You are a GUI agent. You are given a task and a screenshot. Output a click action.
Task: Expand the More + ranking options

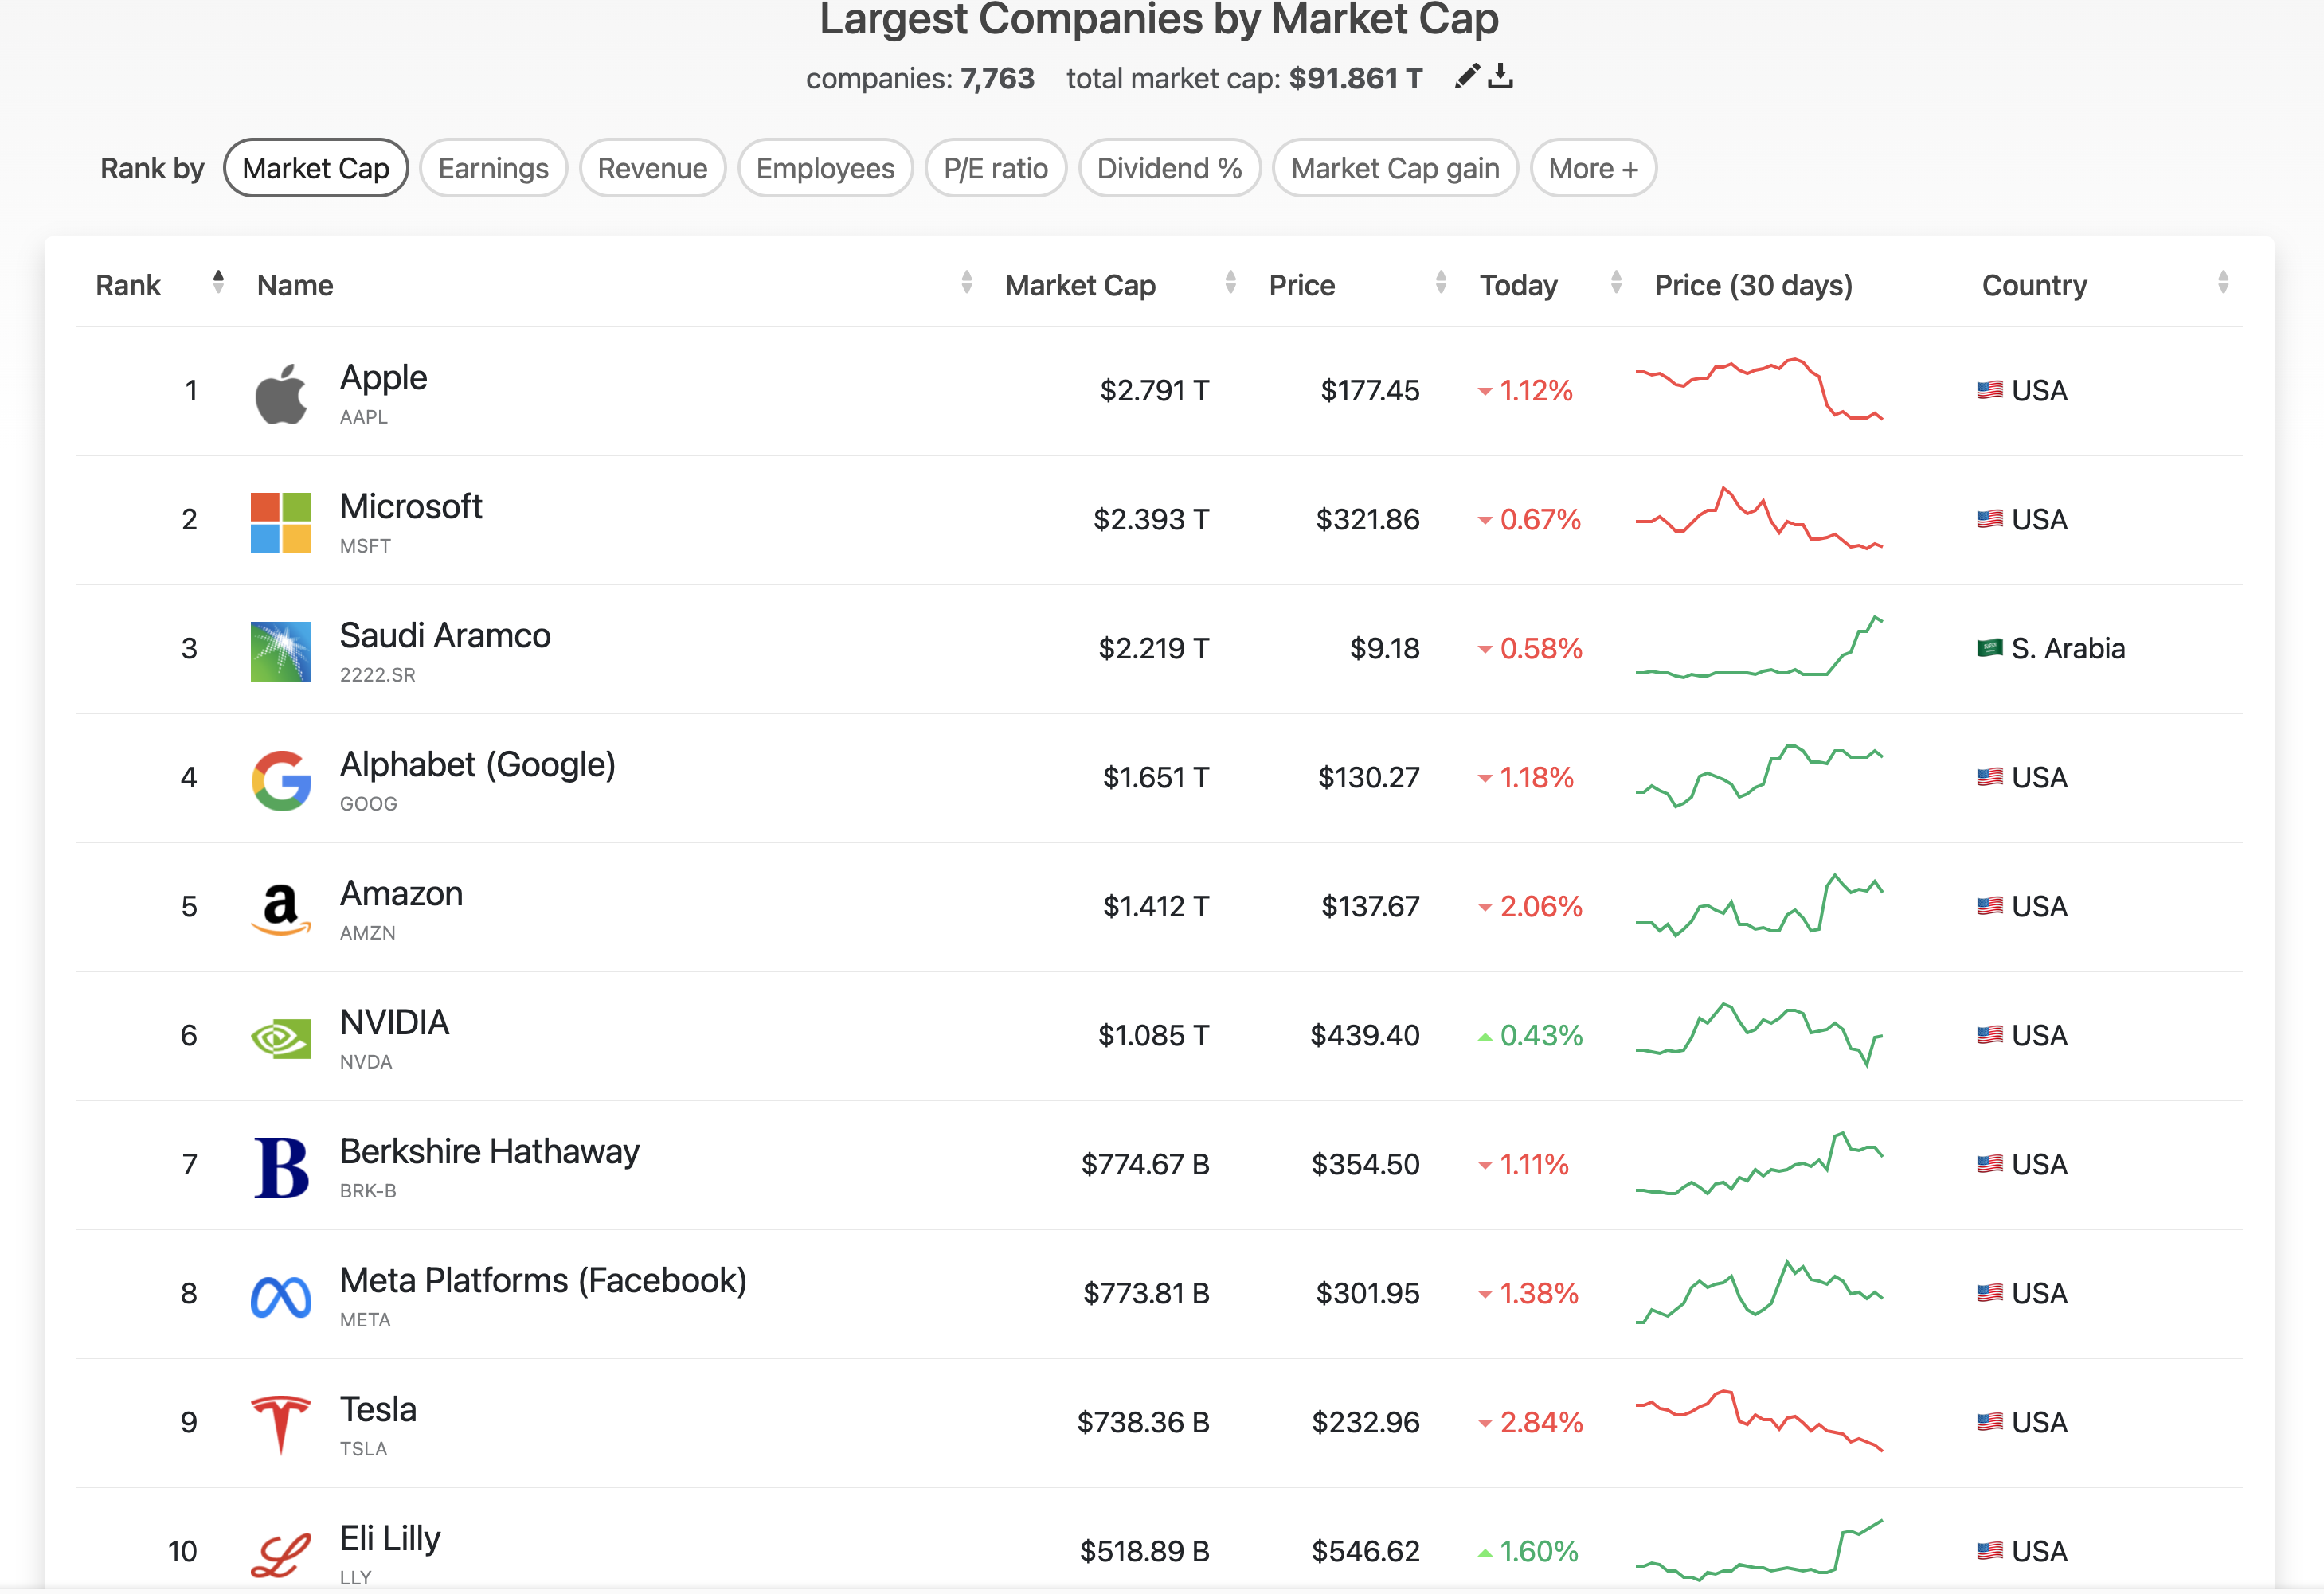click(1593, 168)
